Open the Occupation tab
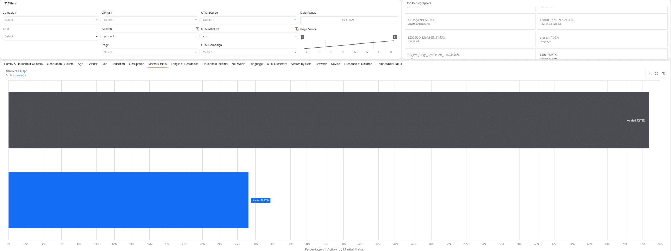This screenshot has width=671, height=251. (137, 64)
